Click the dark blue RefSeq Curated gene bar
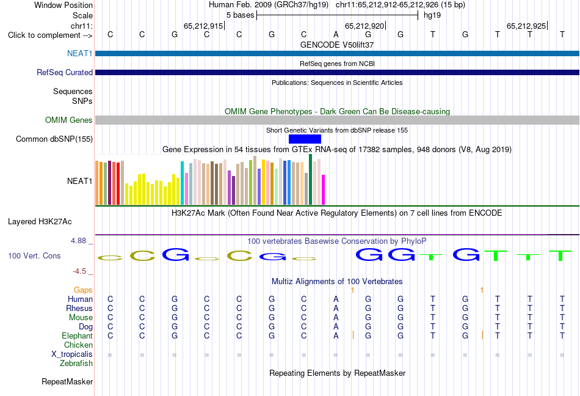This screenshot has height=396, width=580. 337,72
